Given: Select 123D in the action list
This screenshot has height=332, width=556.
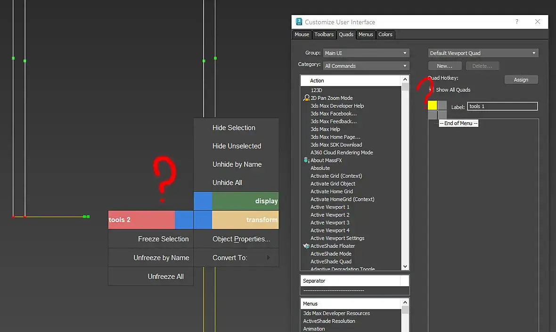Looking at the screenshot, I should (x=316, y=90).
